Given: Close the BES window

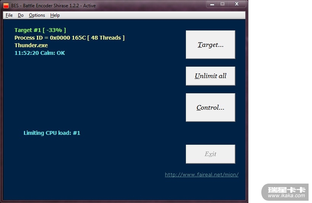Looking at the screenshot, I should pyautogui.click(x=237, y=4).
